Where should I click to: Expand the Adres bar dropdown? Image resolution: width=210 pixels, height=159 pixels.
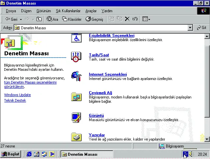190,28
